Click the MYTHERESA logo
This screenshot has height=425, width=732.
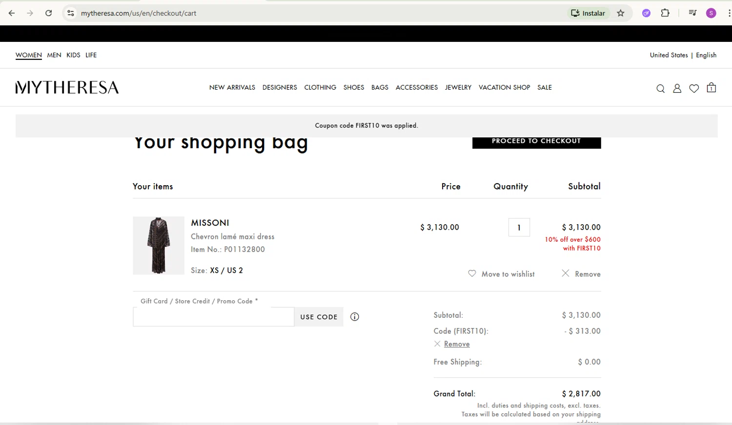coord(67,87)
